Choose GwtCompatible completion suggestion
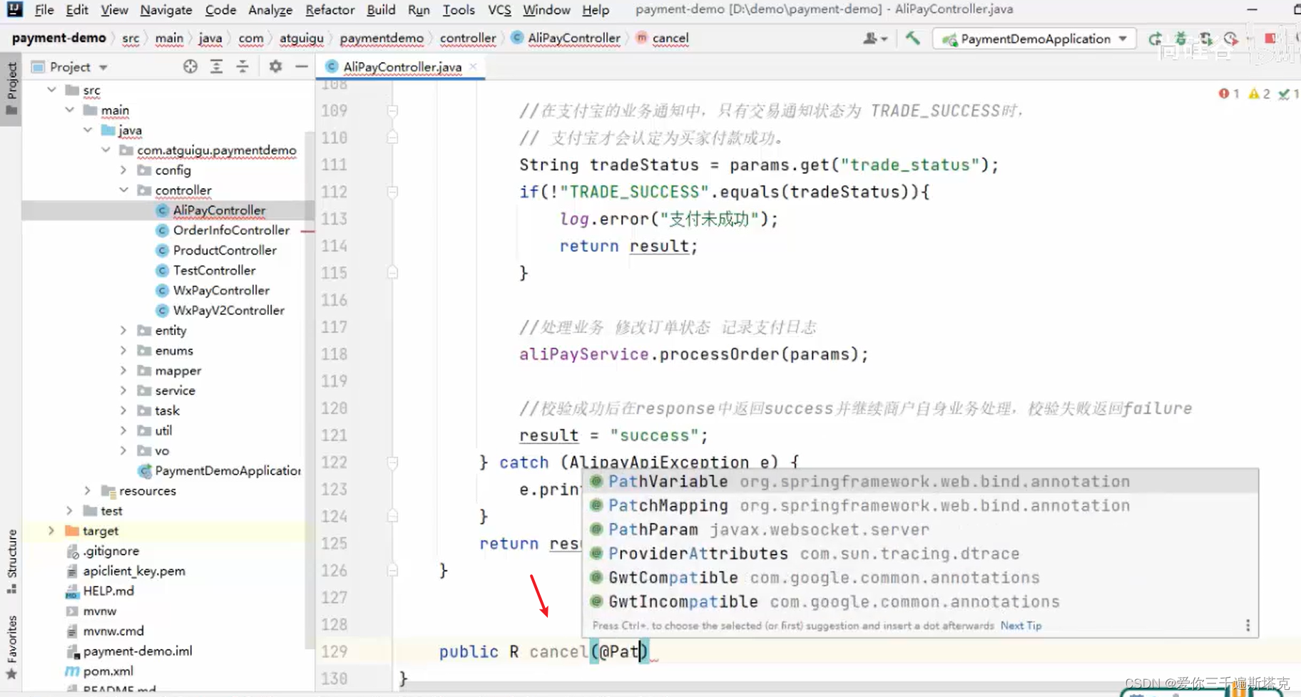The image size is (1301, 697). tap(921, 577)
